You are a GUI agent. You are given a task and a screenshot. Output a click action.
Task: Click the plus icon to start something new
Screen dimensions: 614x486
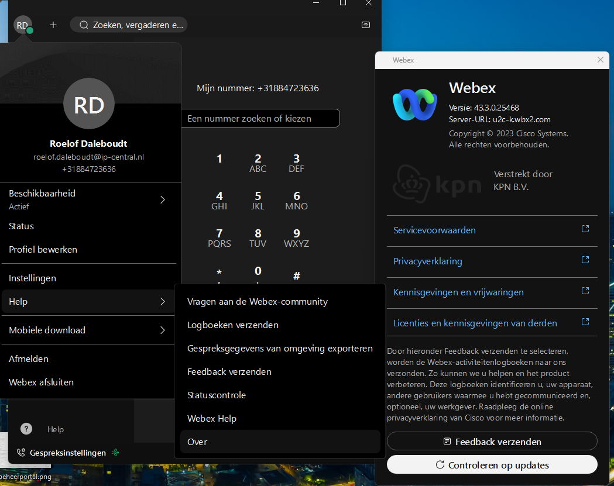[x=53, y=25]
